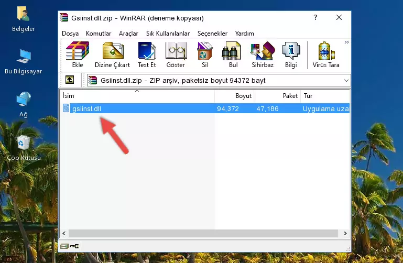The height and width of the screenshot is (263, 403).
Task: Sort by the Tür column header
Action: click(325, 96)
